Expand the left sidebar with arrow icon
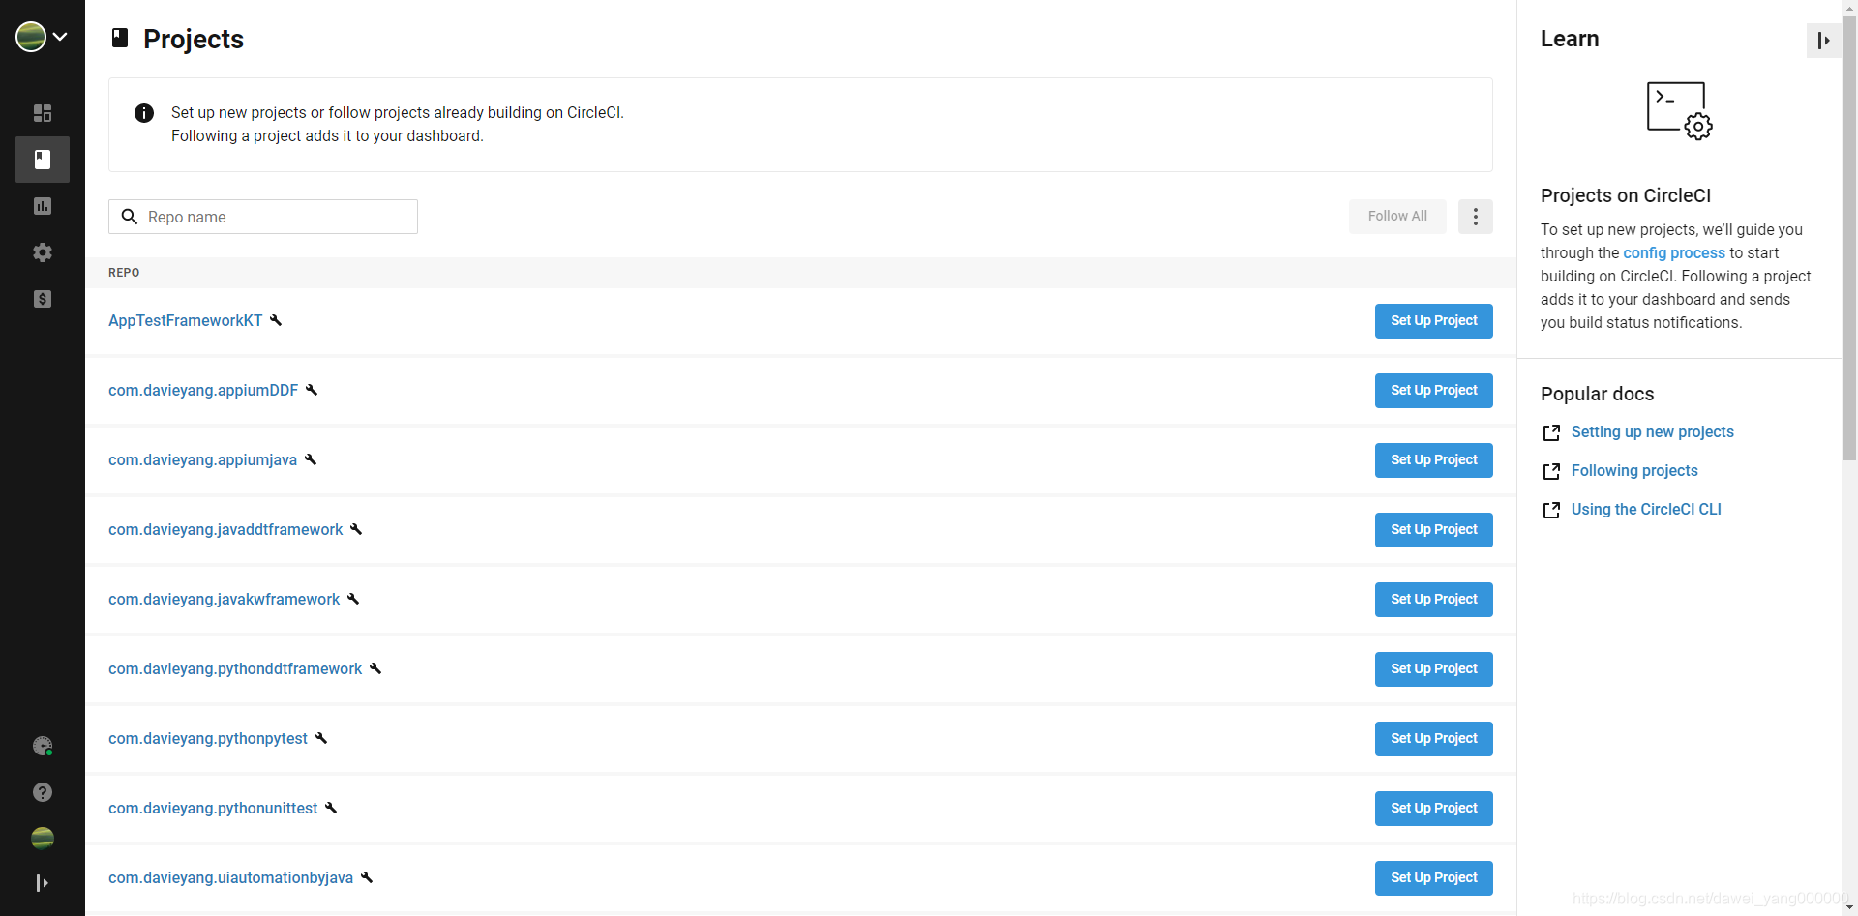The height and width of the screenshot is (916, 1858). [43, 883]
